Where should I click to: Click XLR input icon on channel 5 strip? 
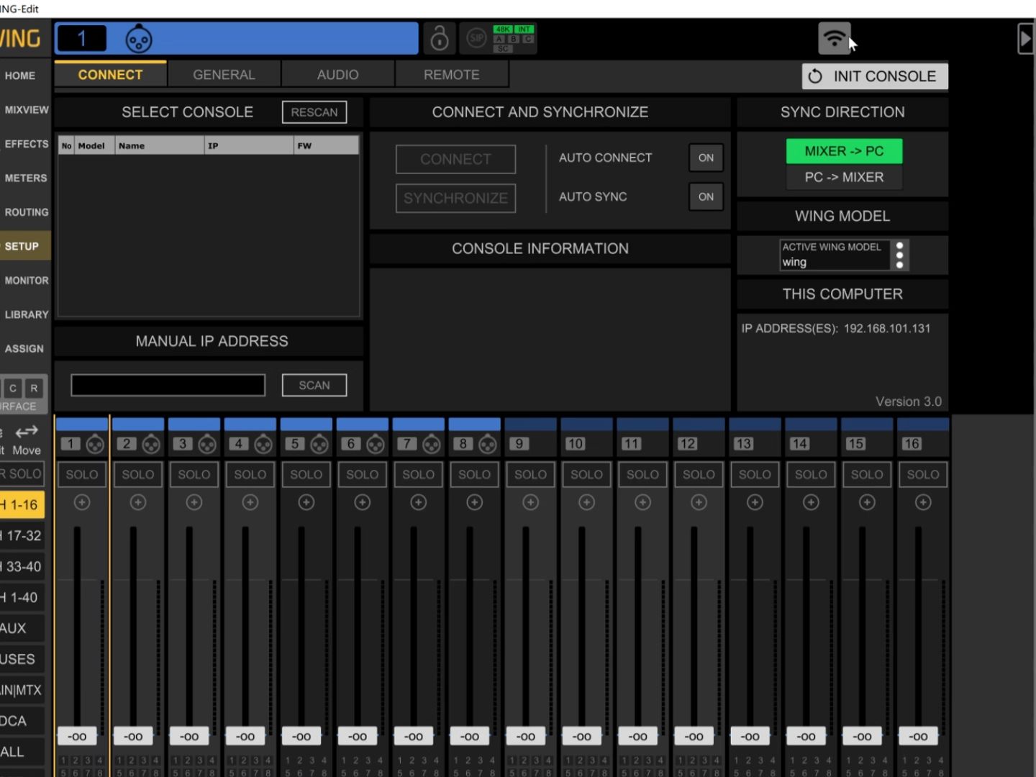pos(319,445)
